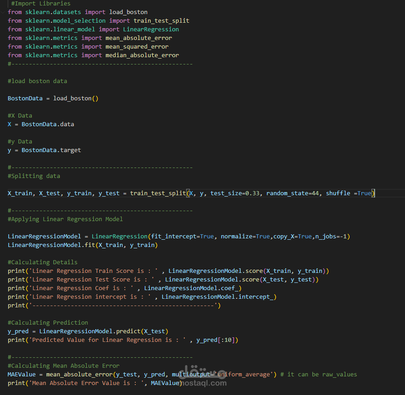Click 'LinearRegressionModel.intercept_' attribute
The height and width of the screenshot is (395, 405).
pos(217,297)
